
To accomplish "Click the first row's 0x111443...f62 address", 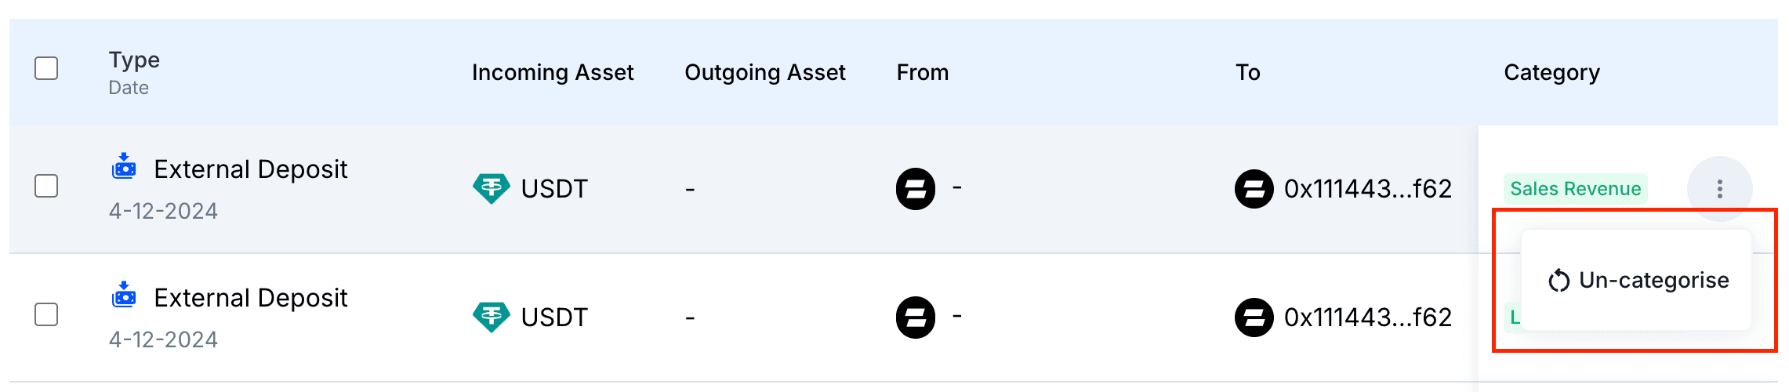I will [1367, 188].
